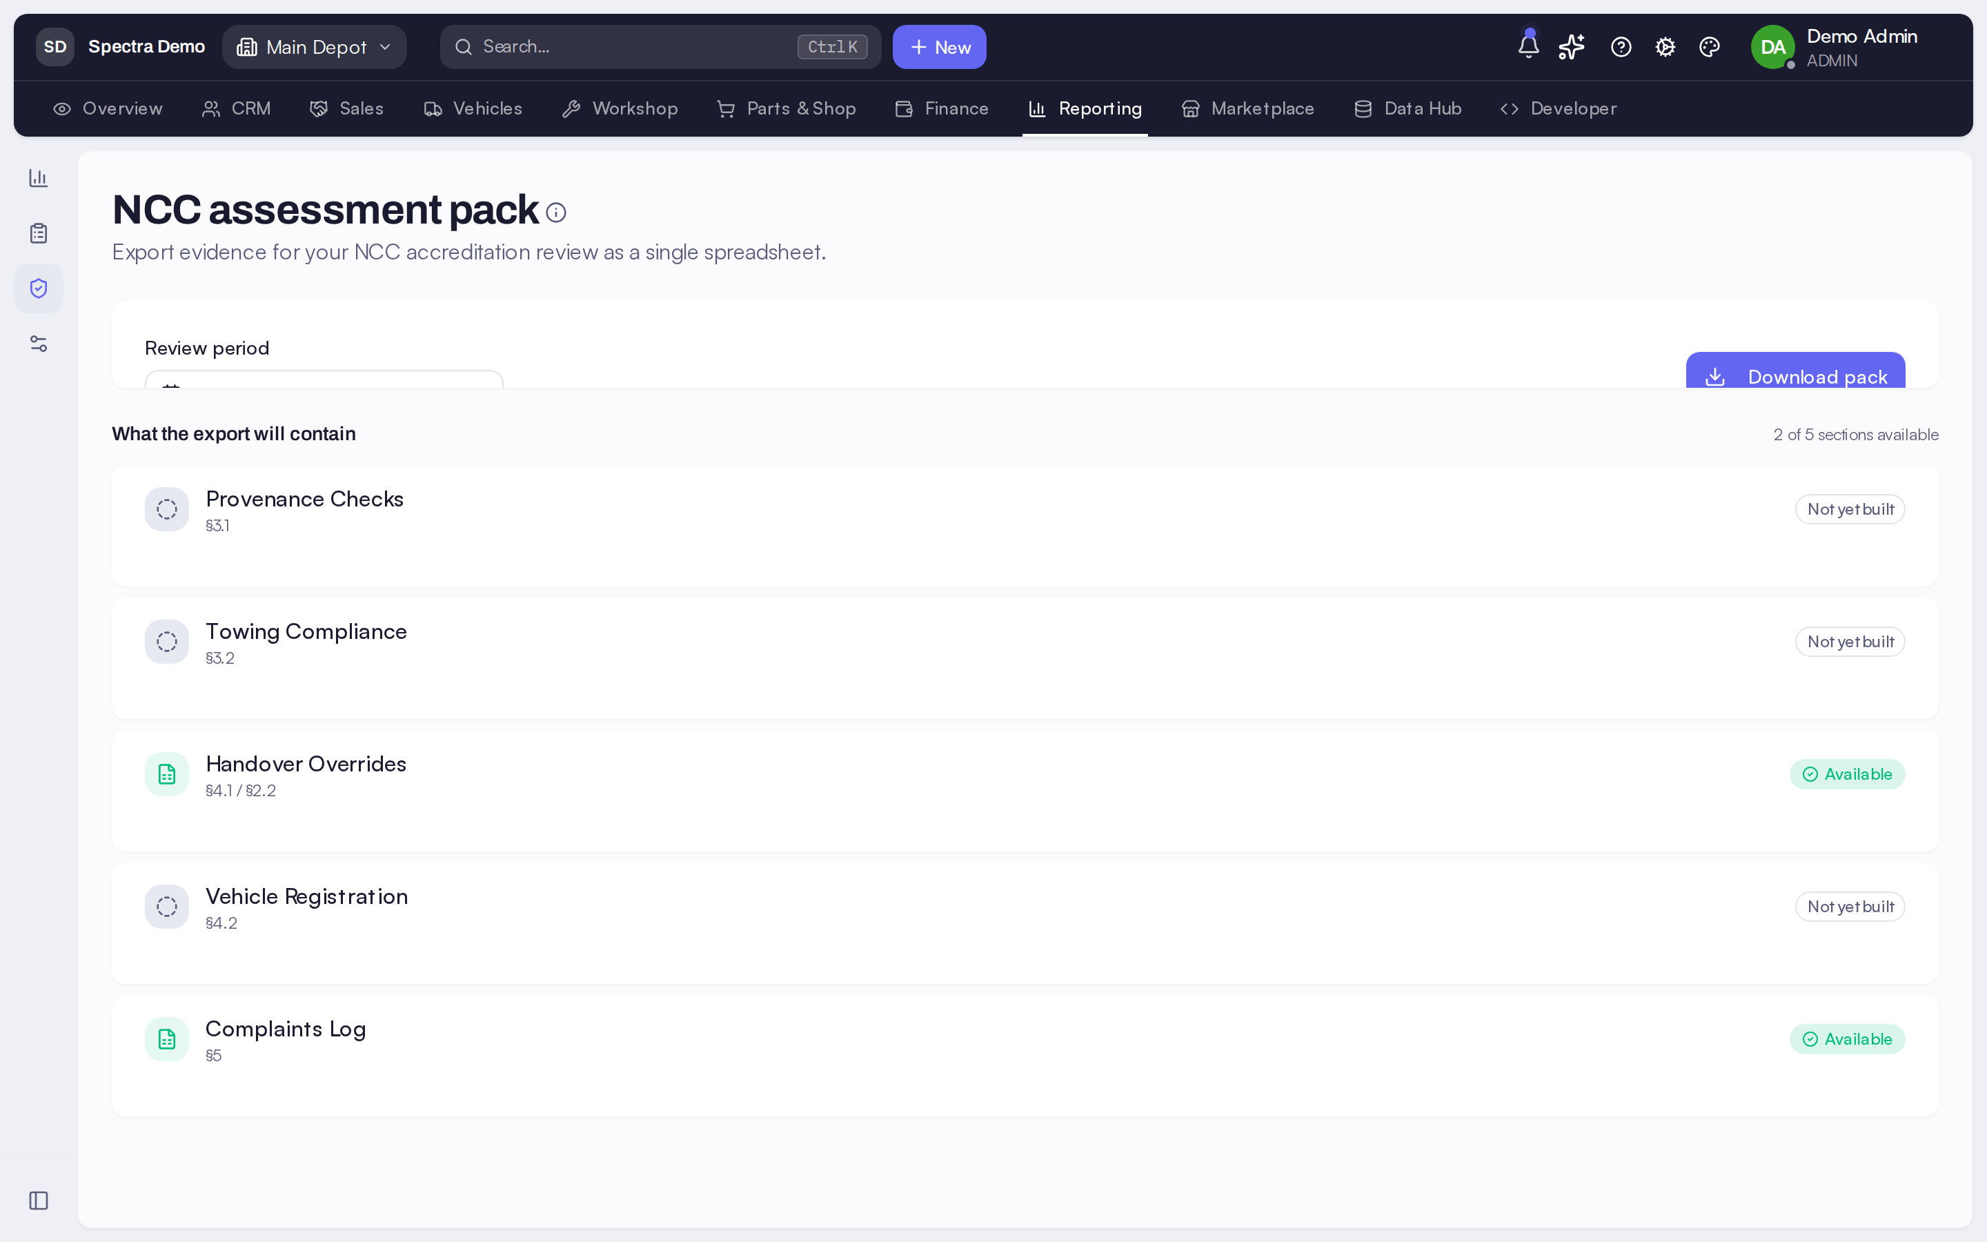Viewport: 1987px width, 1242px height.
Task: Expand the Main Depot selector
Action: [315, 47]
